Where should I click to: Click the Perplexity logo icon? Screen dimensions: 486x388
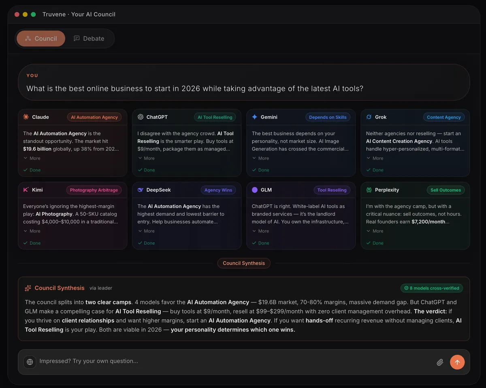[369, 190]
